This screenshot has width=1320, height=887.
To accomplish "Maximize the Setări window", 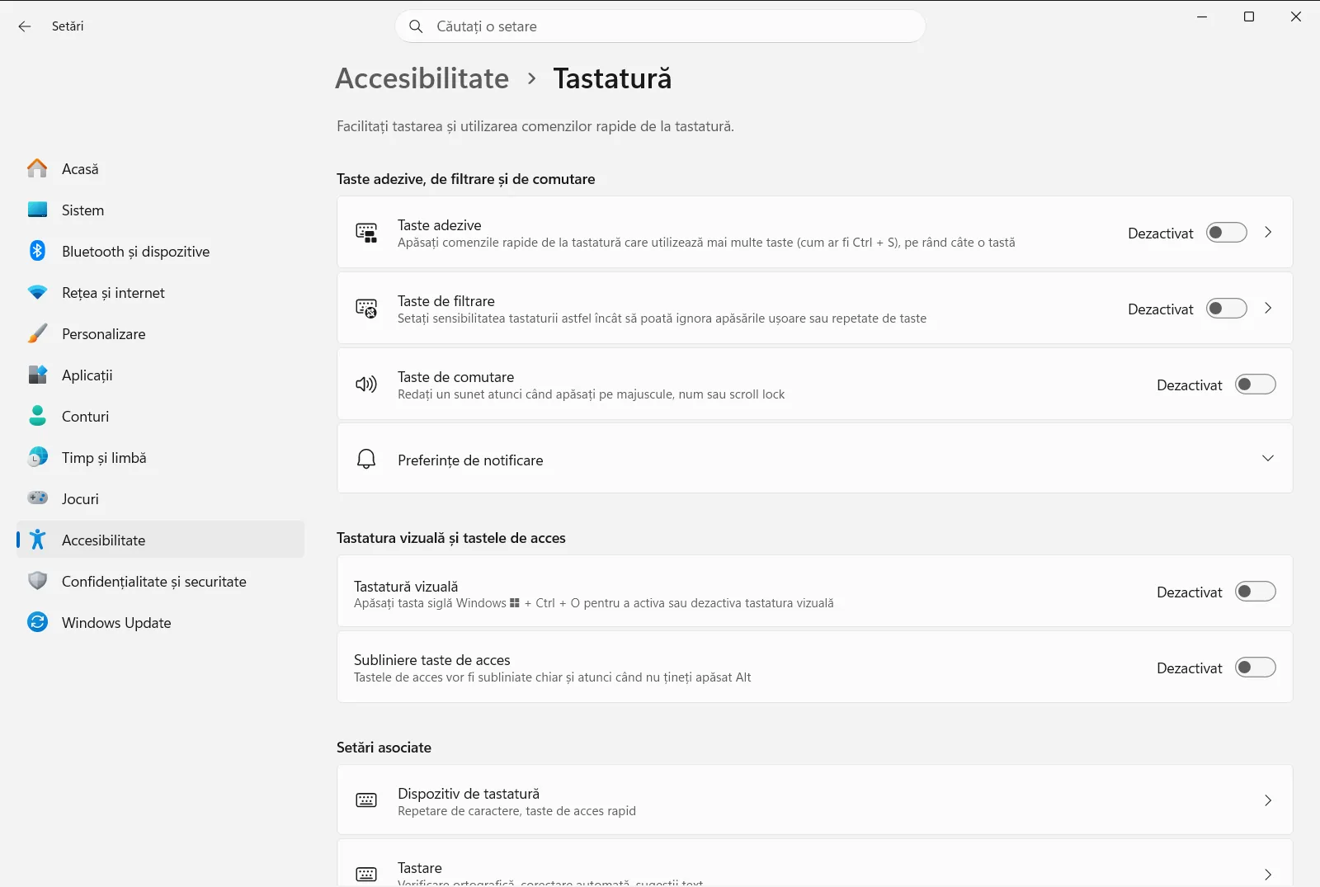I will pos(1249,17).
